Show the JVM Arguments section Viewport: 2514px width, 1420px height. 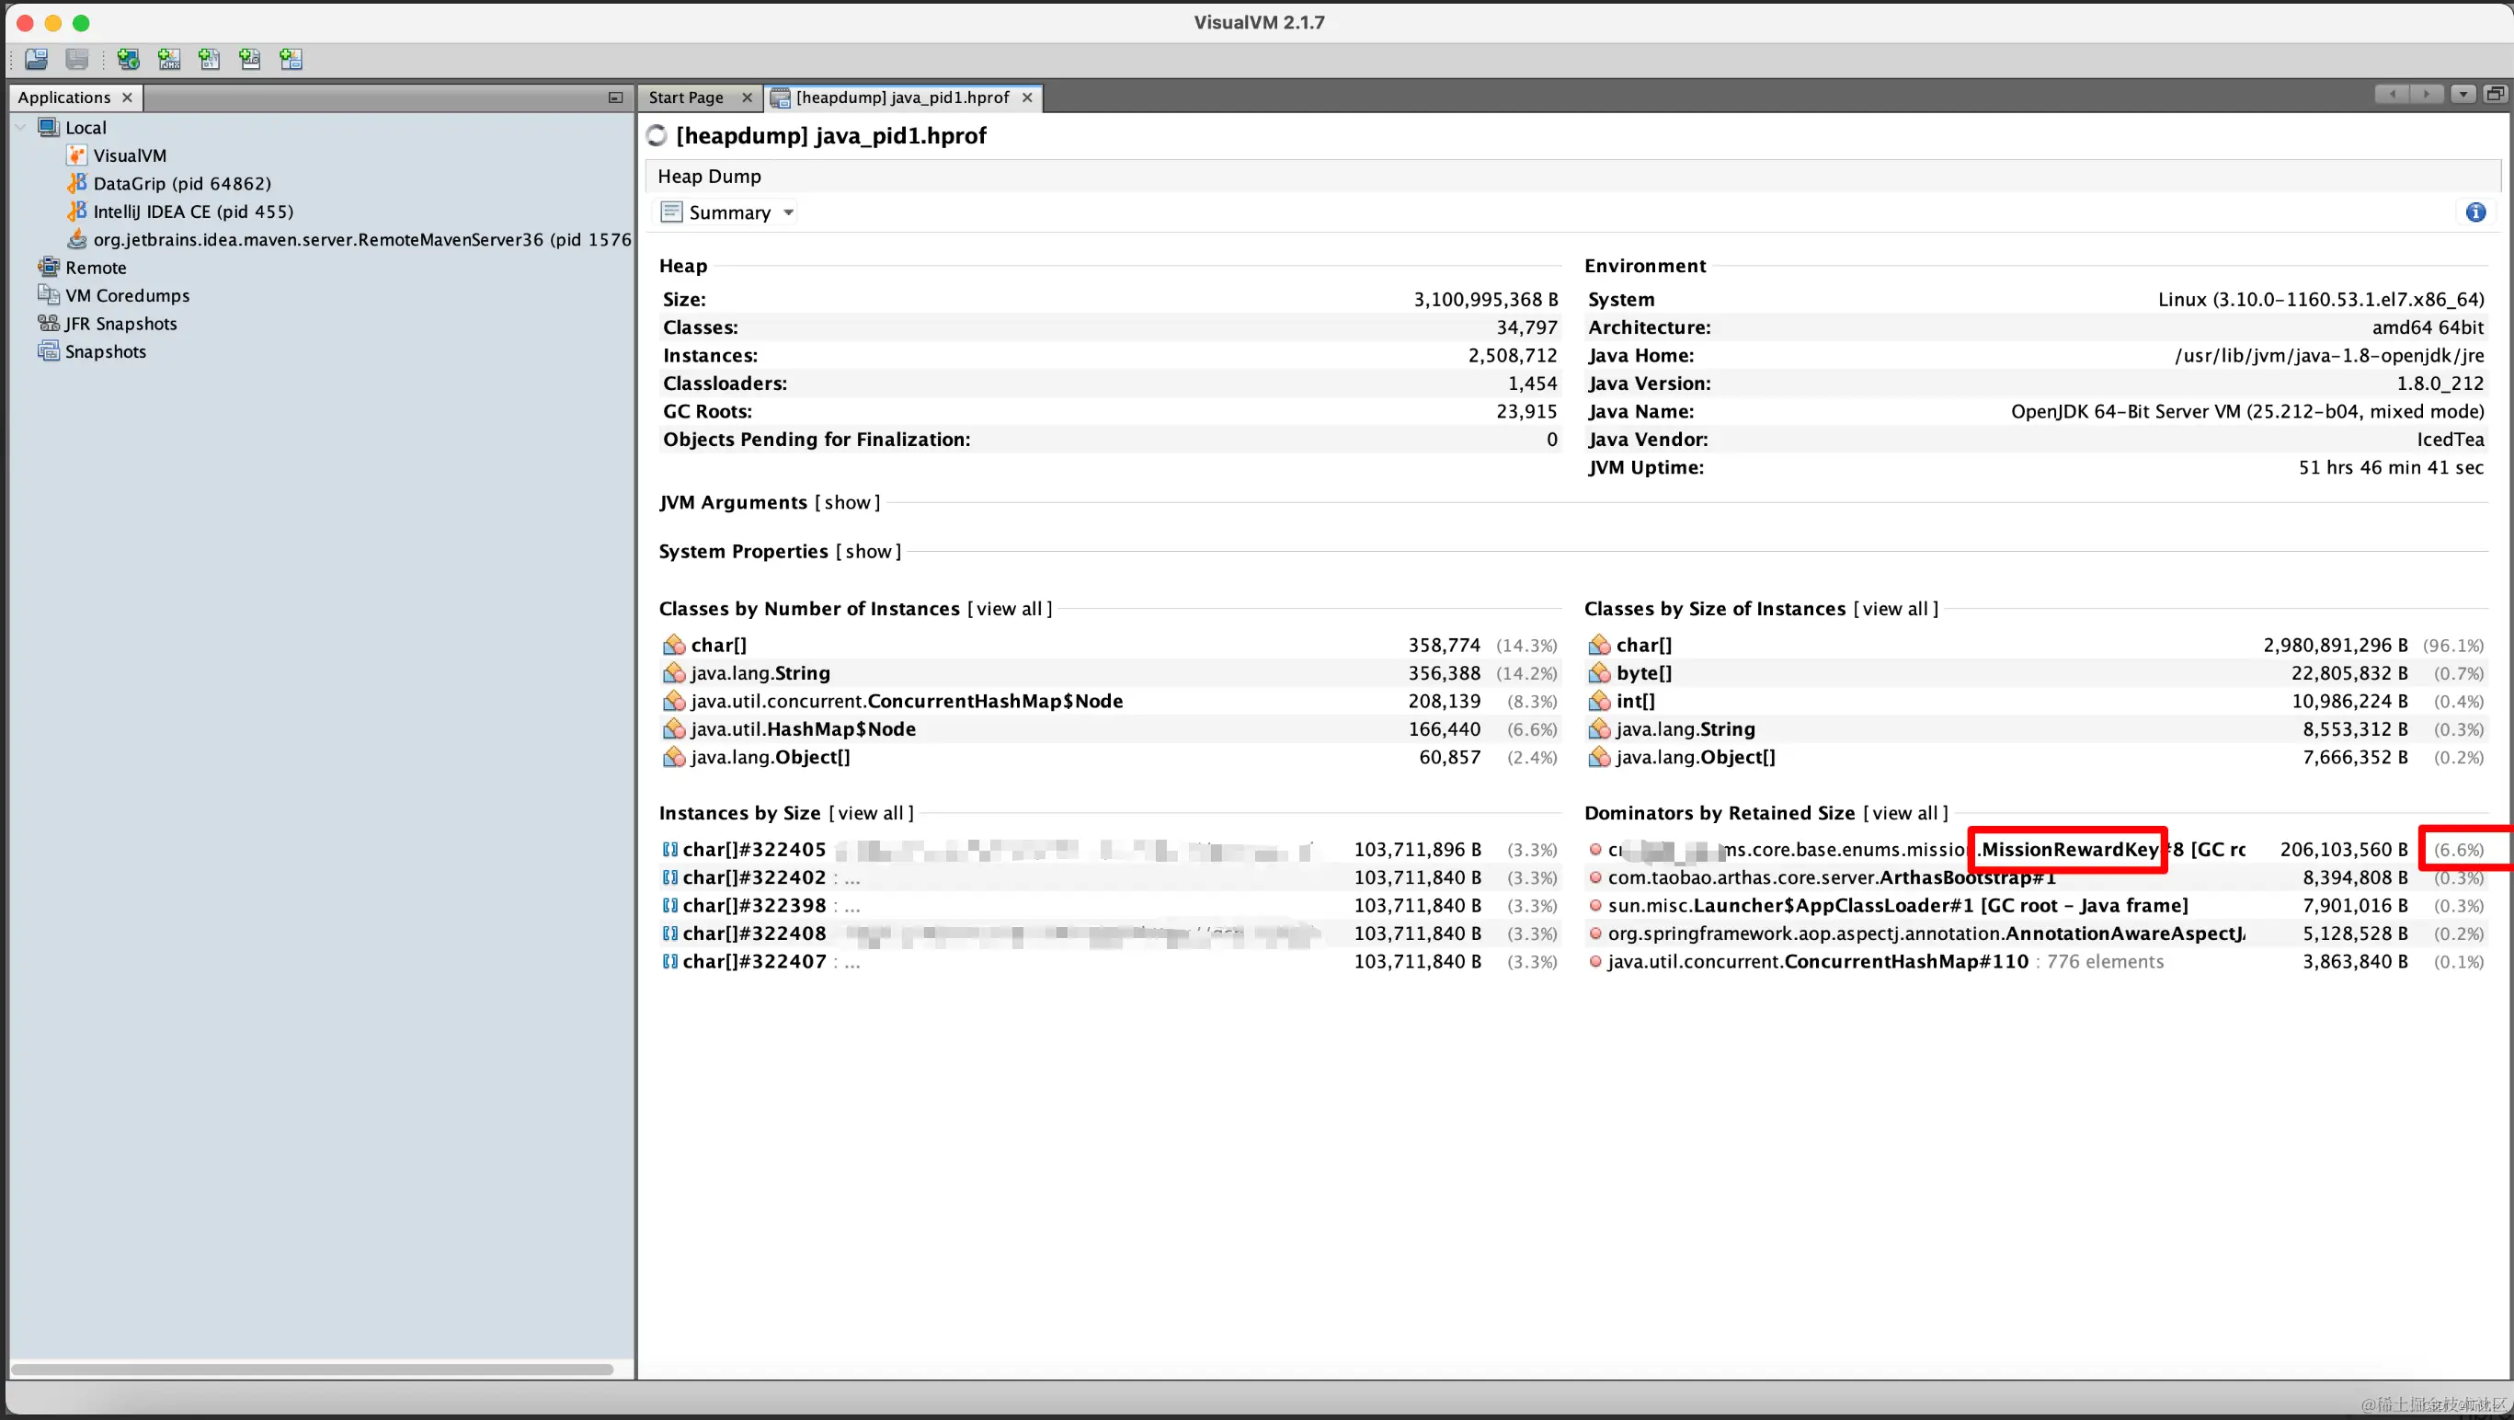(x=847, y=501)
